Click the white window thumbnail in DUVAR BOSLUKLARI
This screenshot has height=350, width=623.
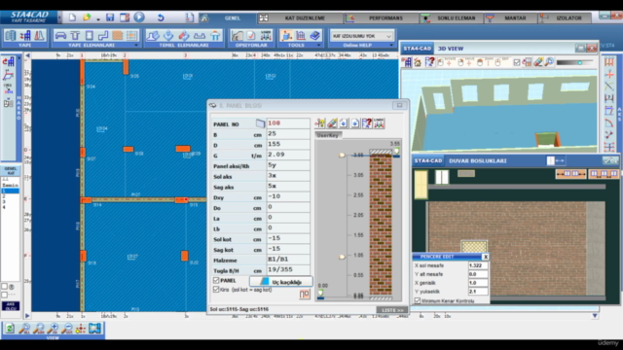pos(441,177)
